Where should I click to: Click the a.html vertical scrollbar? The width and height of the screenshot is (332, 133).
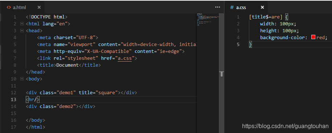(x=221, y=73)
